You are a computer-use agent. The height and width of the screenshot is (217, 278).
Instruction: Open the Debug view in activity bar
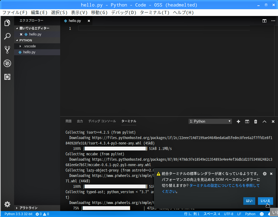[7, 63]
